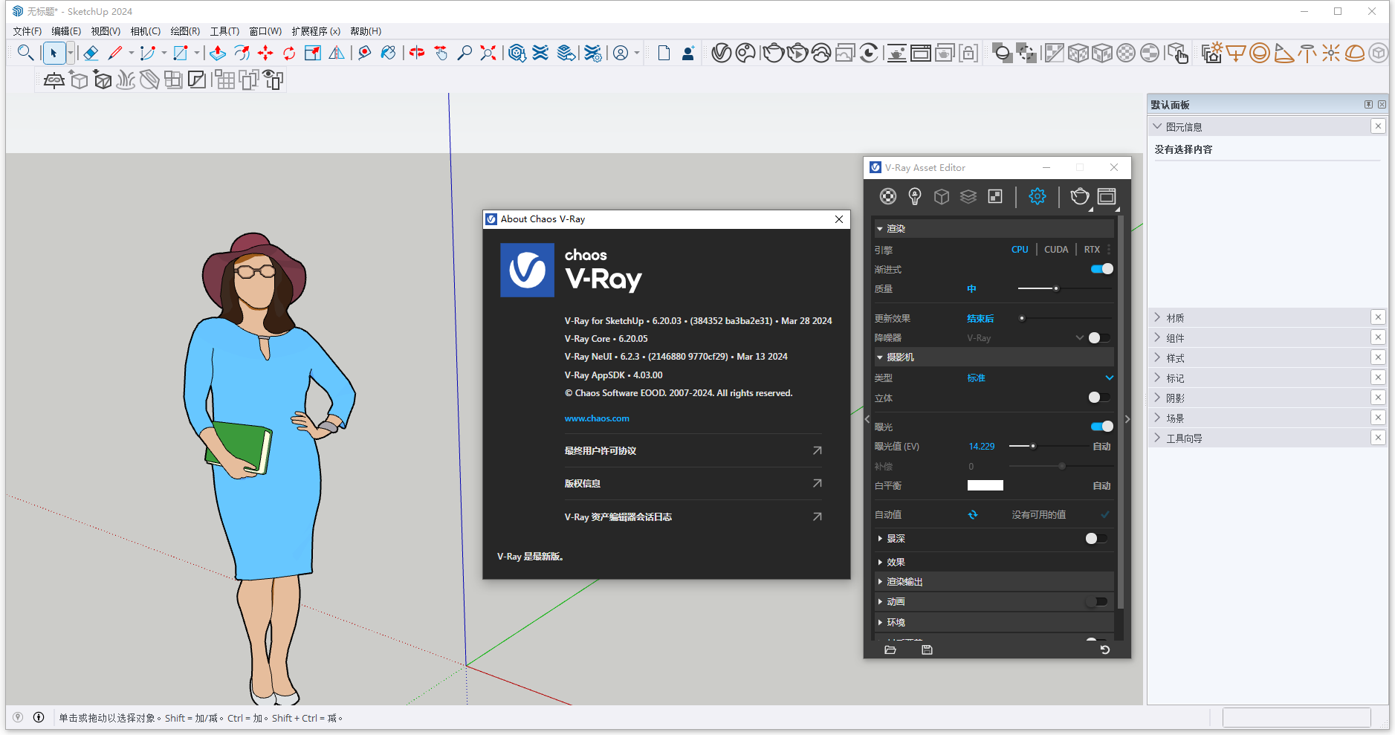Add V-Ray Sphere Light
Viewport: 1395px width, 735px height.
click(1259, 53)
